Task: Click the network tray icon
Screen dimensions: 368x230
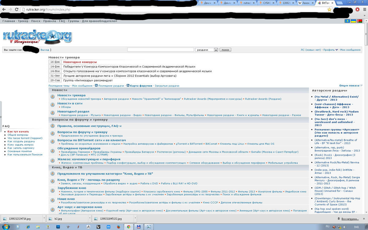Action: (340, 227)
